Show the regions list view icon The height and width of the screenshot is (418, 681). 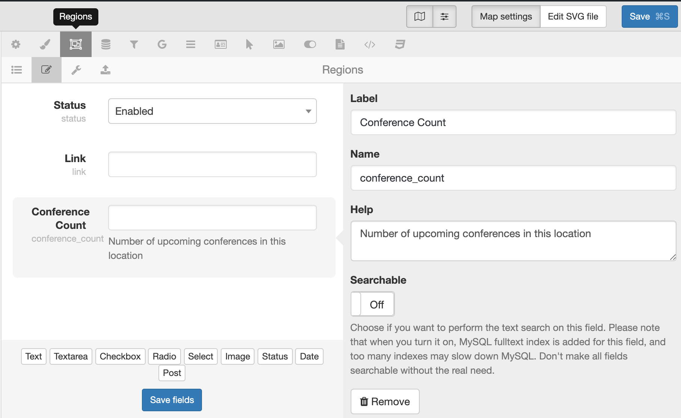(17, 70)
